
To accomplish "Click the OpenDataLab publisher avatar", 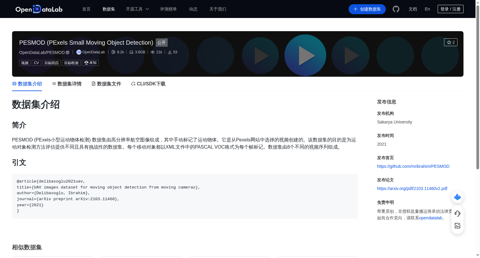I will [x=79, y=52].
